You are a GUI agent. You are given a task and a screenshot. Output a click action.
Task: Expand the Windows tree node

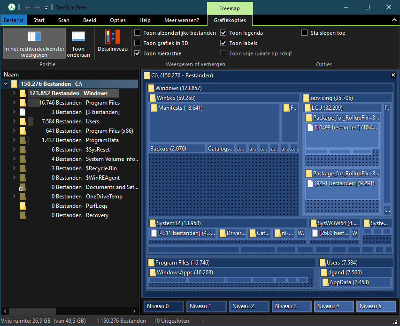point(14,93)
